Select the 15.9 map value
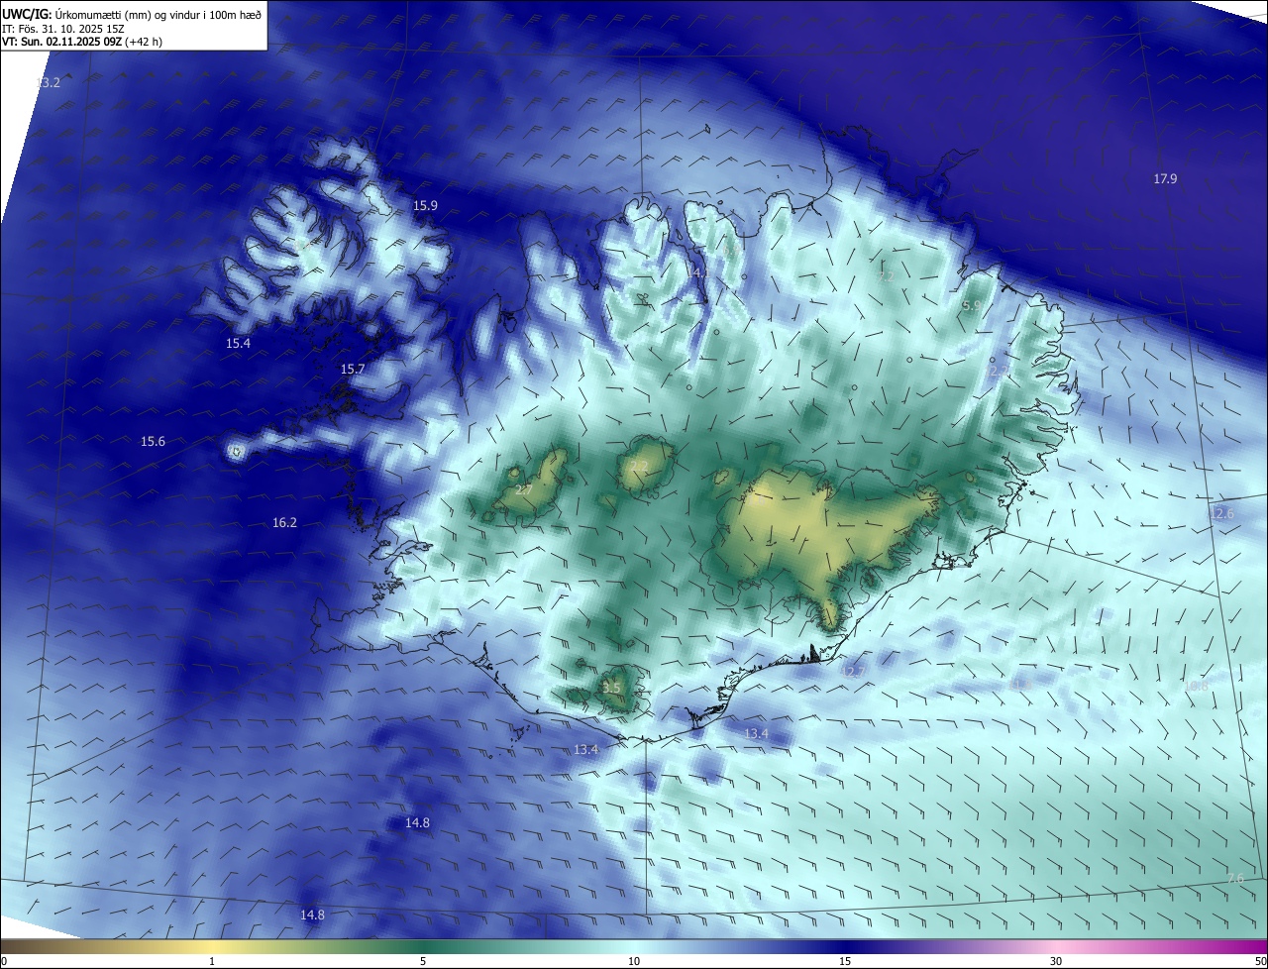The height and width of the screenshot is (969, 1268). pos(425,206)
